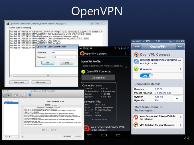Open VPN Solution for your Business chevron

[x=181, y=125]
